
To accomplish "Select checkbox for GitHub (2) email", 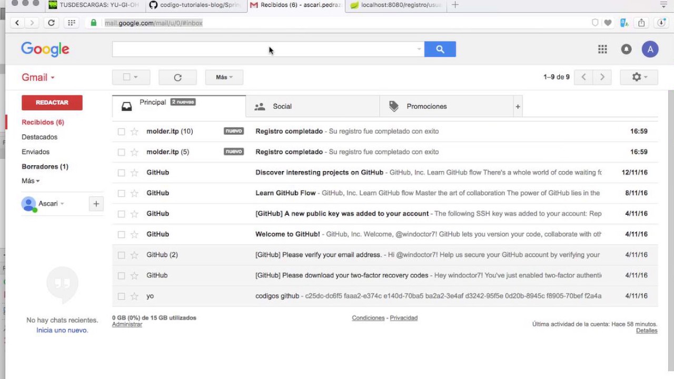I will [x=121, y=255].
